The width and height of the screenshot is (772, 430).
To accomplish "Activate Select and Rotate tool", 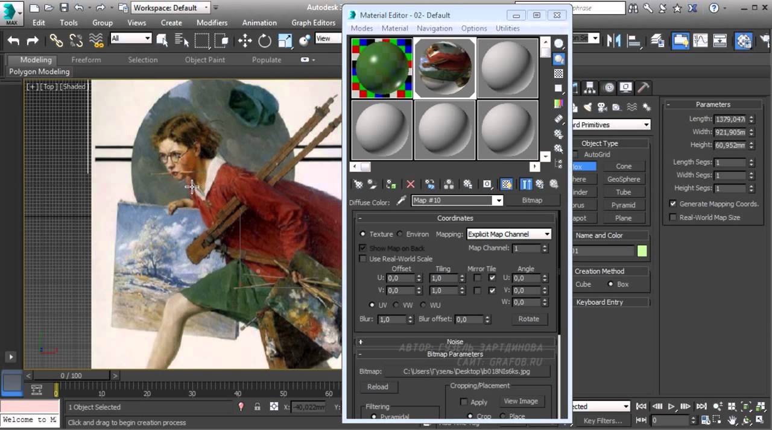I will [x=265, y=40].
